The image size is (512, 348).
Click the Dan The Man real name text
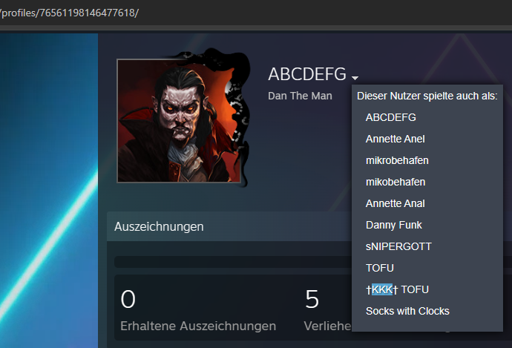(x=300, y=96)
